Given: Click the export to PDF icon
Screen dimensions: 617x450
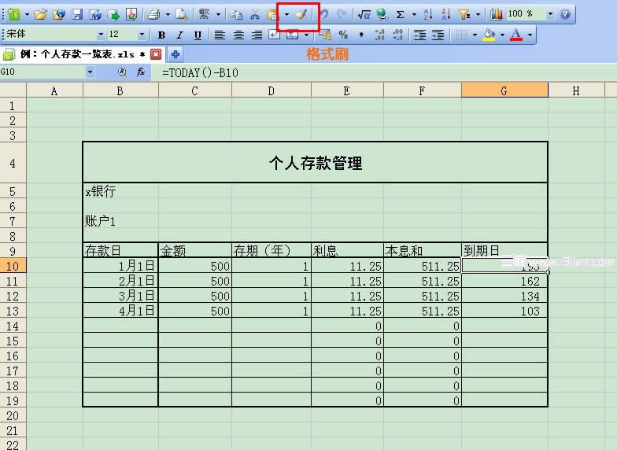Looking at the screenshot, I should pos(131,15).
